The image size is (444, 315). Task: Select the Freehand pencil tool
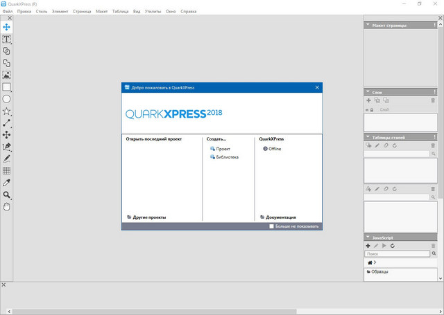pos(6,159)
